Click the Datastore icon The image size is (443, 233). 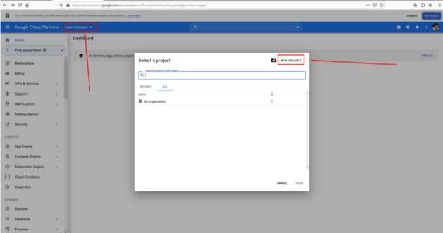click(8, 219)
